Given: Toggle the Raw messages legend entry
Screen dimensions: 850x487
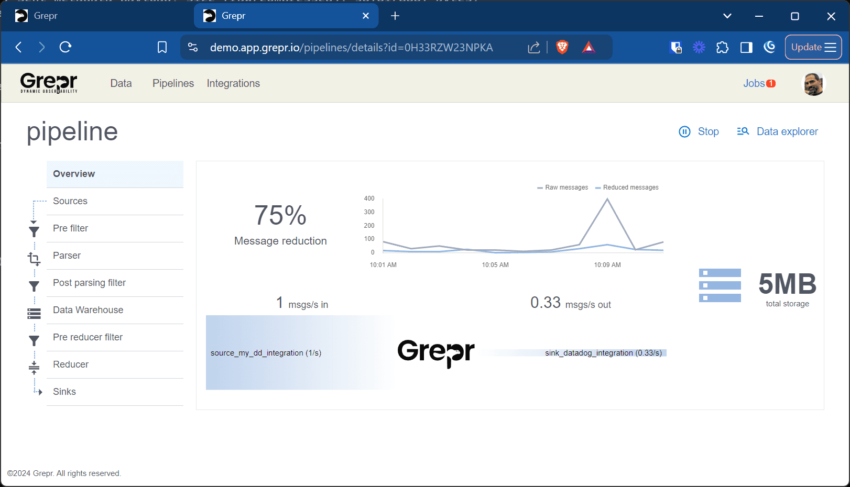Looking at the screenshot, I should pos(563,187).
